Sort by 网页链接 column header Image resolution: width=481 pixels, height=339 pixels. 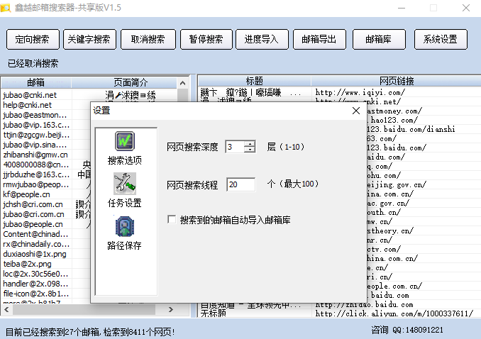pyautogui.click(x=397, y=81)
